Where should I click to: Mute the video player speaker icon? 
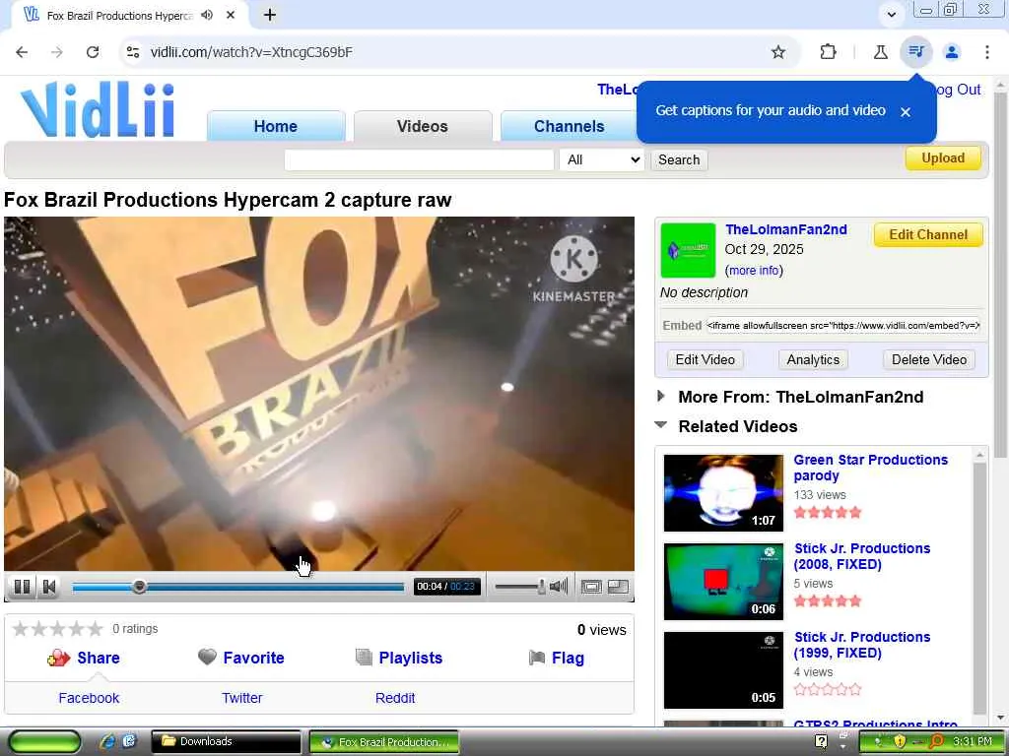(559, 586)
